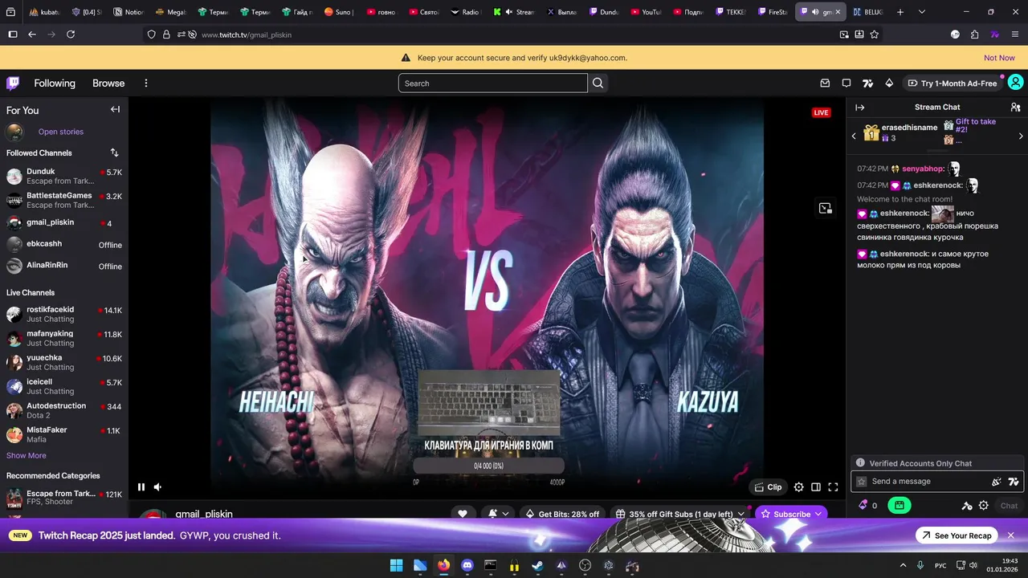
Task: Switch to the Notion browser tab
Action: coord(128,12)
